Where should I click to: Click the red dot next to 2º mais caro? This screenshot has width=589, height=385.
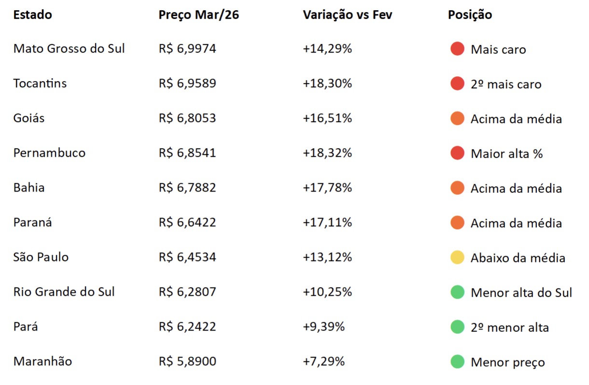[457, 83]
